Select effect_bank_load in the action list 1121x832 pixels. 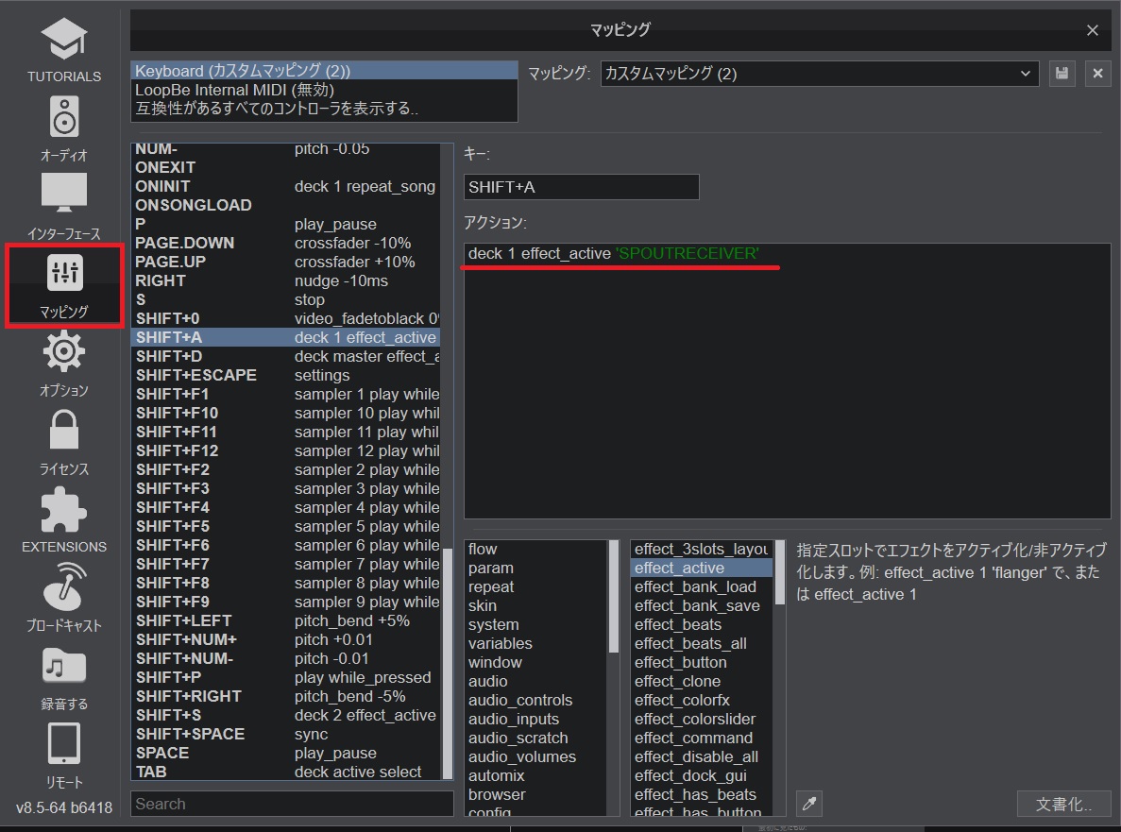coord(702,586)
